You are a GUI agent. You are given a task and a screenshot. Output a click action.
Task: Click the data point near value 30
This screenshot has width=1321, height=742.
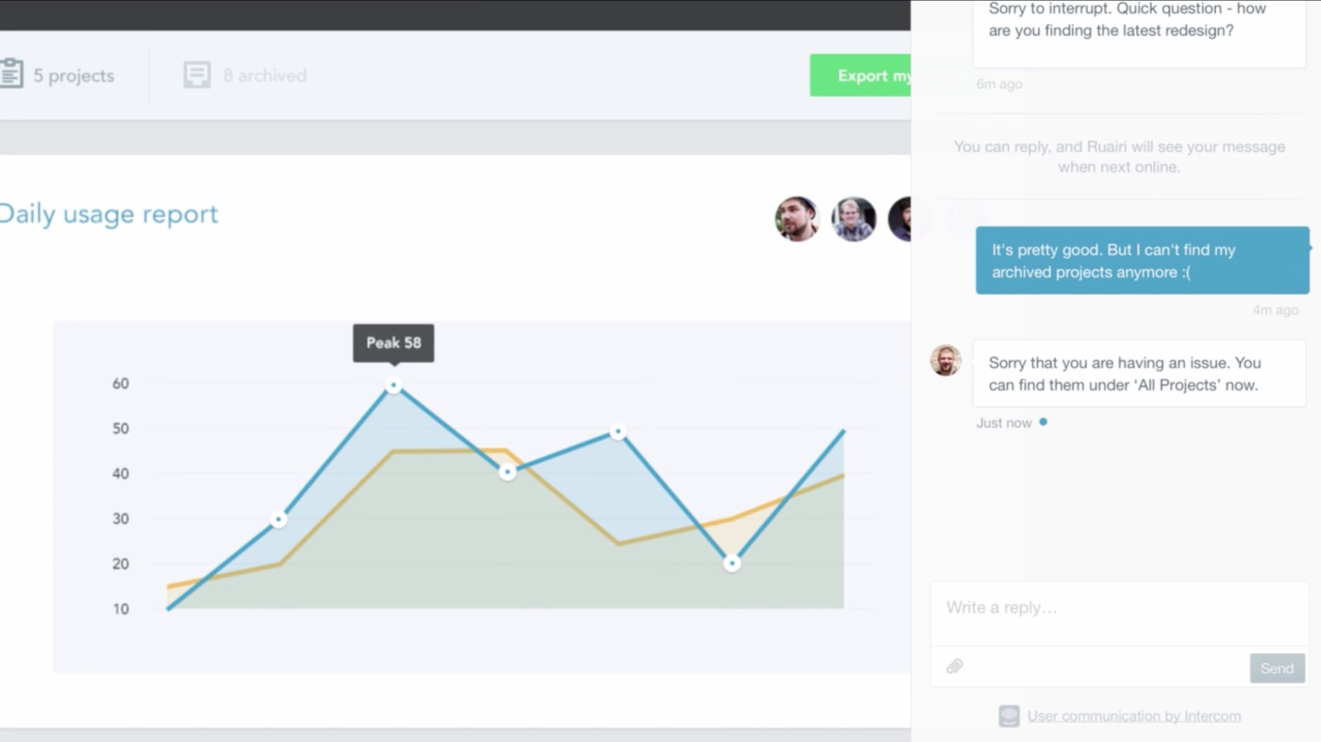coord(279,520)
